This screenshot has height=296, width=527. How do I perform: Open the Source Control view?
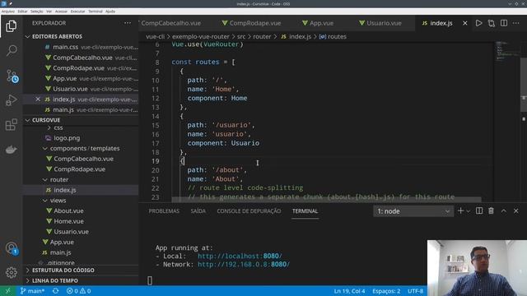click(12, 76)
